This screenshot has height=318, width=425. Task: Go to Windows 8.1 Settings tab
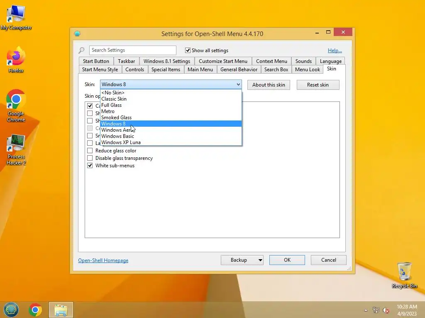167,61
